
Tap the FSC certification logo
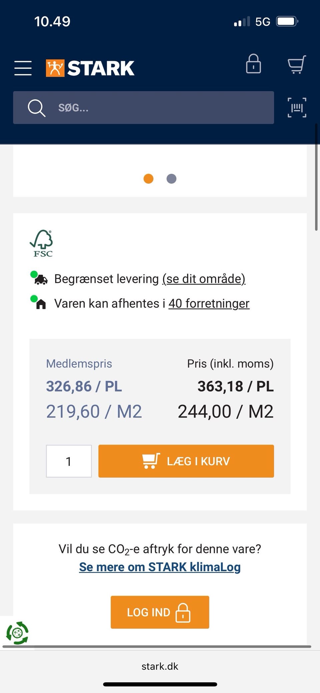42,243
